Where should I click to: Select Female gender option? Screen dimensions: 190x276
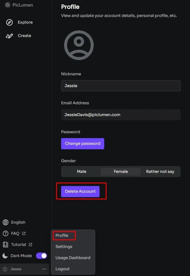121,172
